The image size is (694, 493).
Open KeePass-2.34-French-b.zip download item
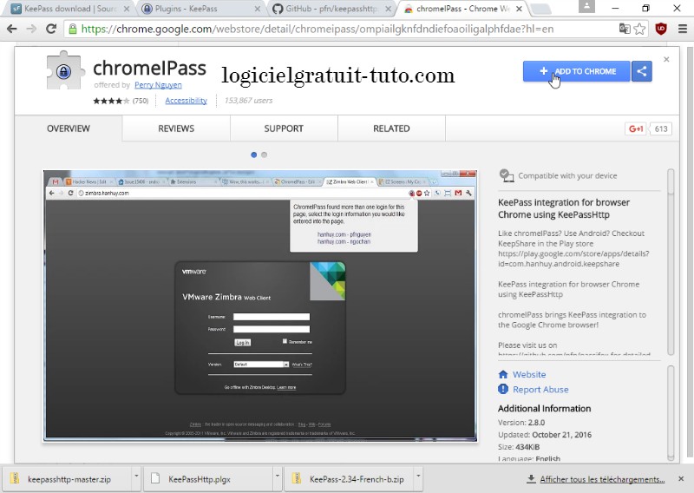(350, 479)
